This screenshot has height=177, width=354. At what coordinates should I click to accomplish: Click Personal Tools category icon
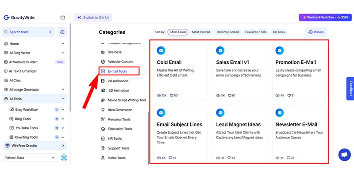point(103,119)
